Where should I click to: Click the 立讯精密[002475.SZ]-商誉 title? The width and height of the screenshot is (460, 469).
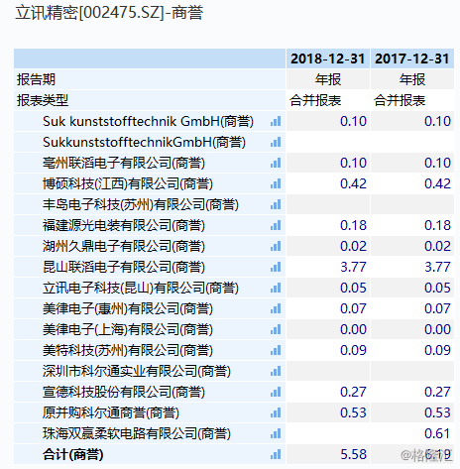[109, 13]
